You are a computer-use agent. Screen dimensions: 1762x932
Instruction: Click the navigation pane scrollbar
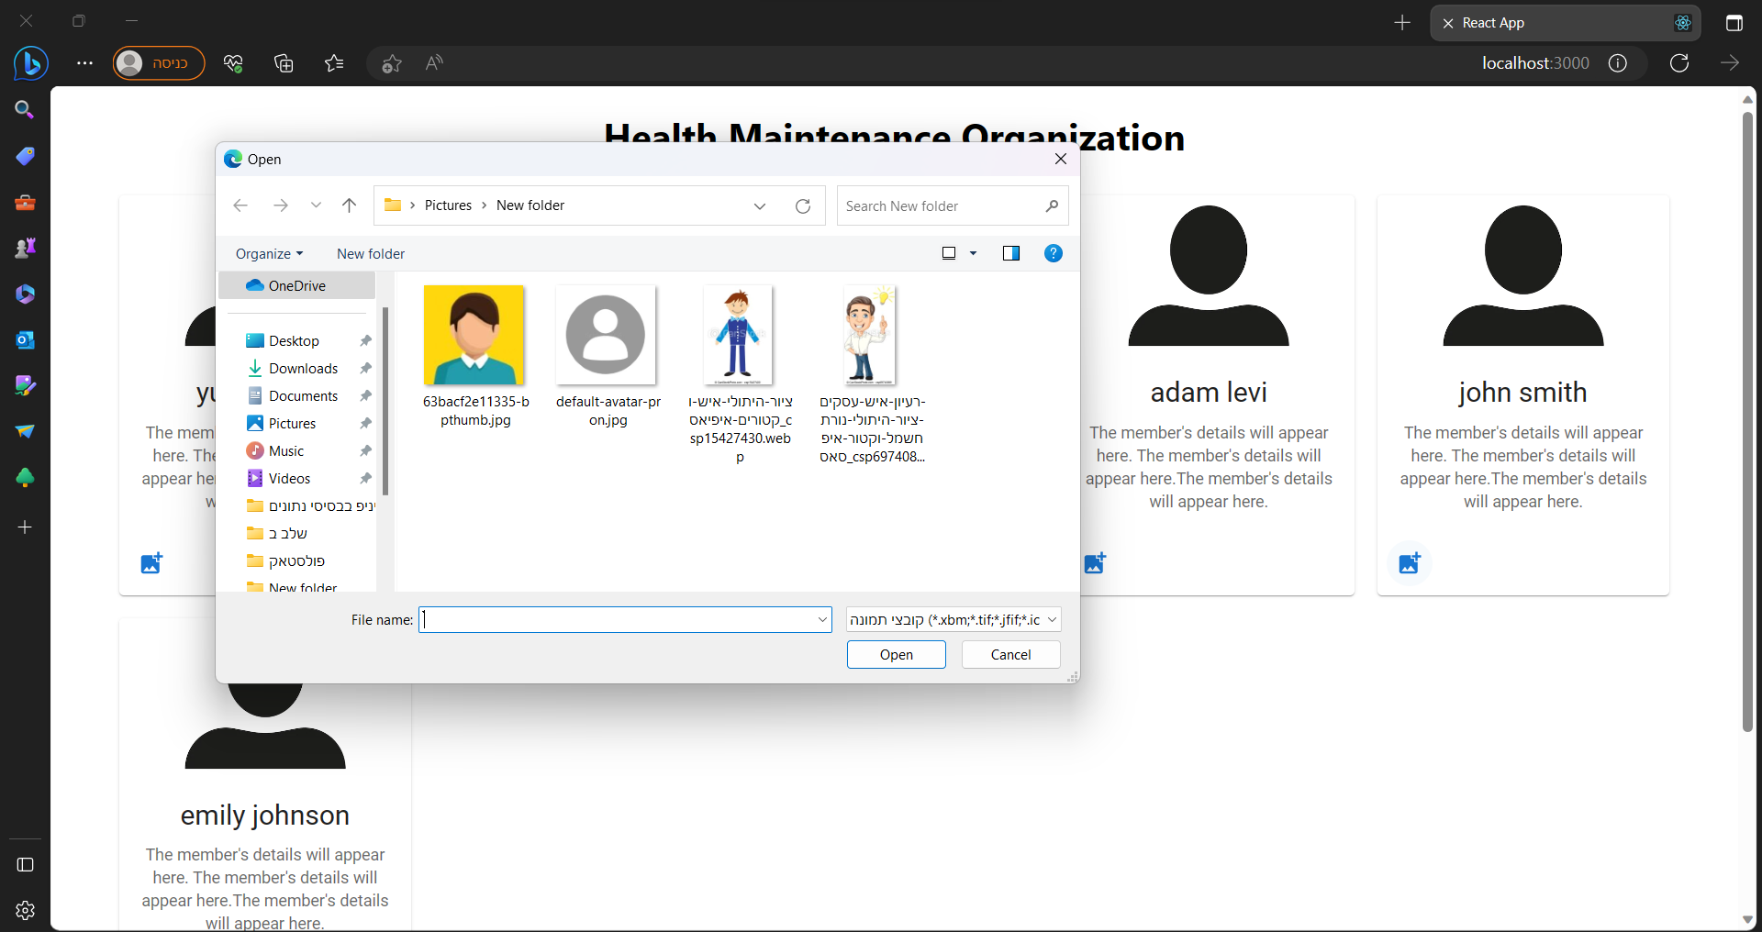coord(385,402)
